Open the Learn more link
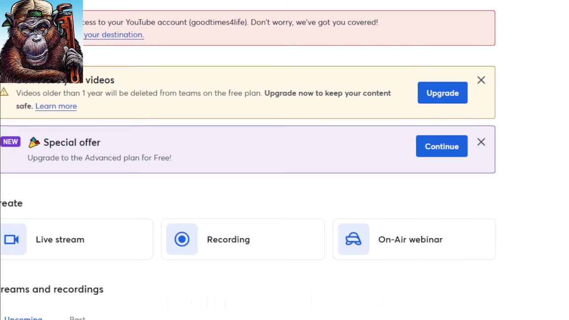This screenshot has width=569, height=320. coord(56,106)
